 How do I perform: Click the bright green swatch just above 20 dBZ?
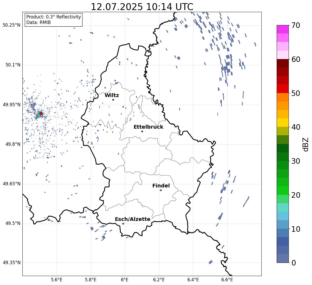pos(283,190)
